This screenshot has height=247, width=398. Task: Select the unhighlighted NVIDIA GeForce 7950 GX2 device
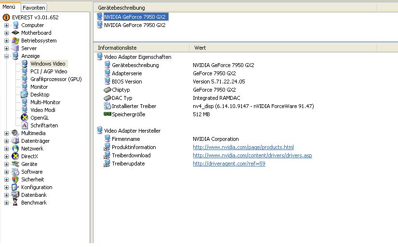point(135,25)
